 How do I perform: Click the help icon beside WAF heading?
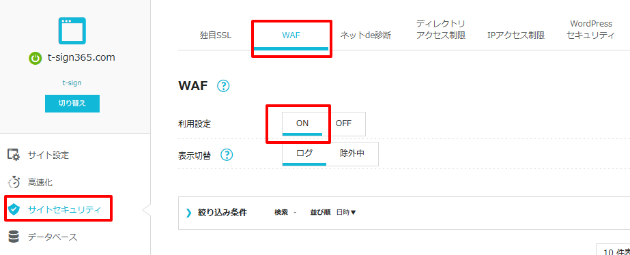coord(223,86)
